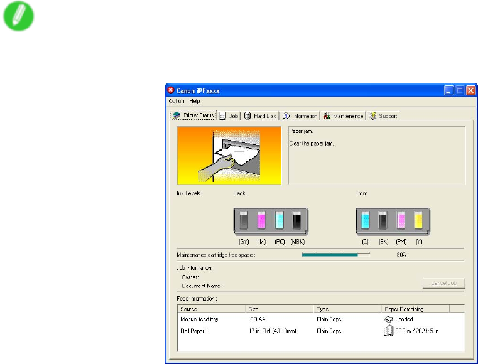478x364 pixels.
Task: Open the Option menu
Action: point(177,101)
